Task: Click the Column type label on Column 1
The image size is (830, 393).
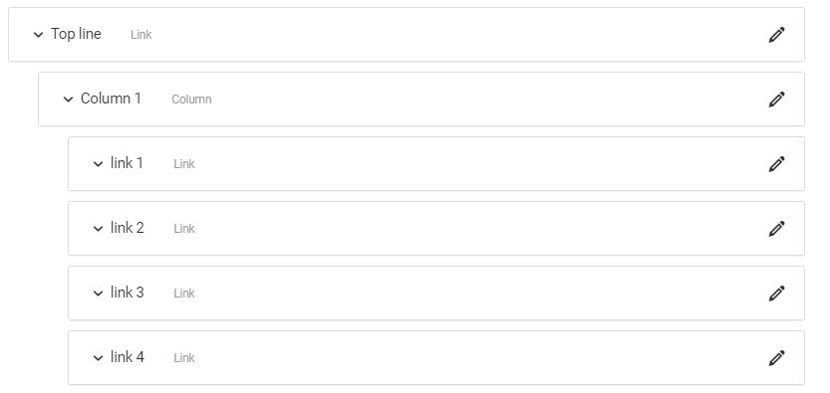Action: 191,99
